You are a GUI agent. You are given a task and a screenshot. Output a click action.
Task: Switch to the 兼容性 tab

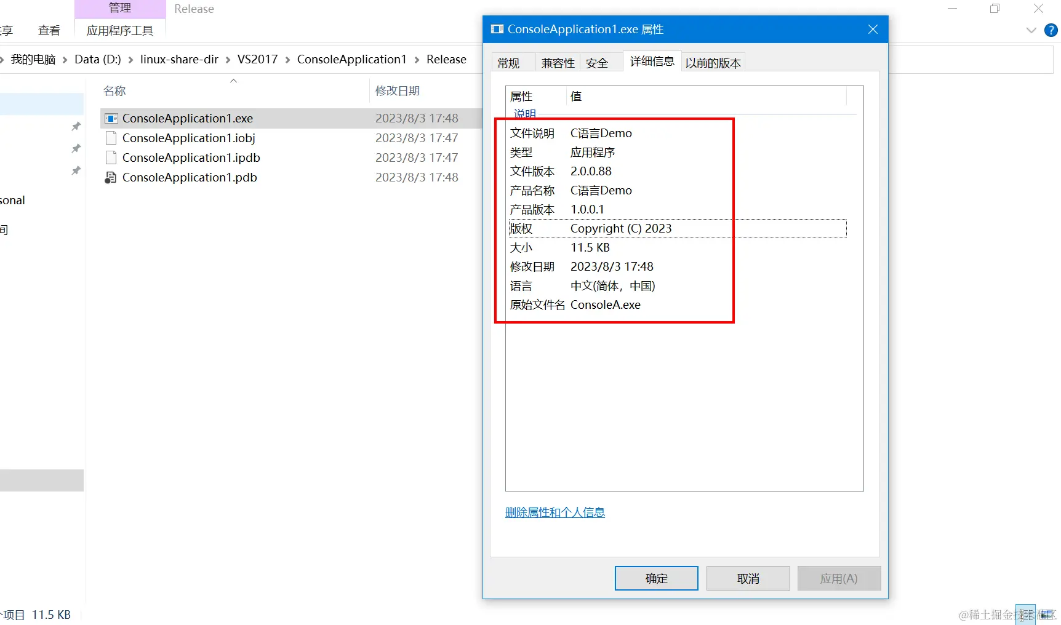[558, 63]
